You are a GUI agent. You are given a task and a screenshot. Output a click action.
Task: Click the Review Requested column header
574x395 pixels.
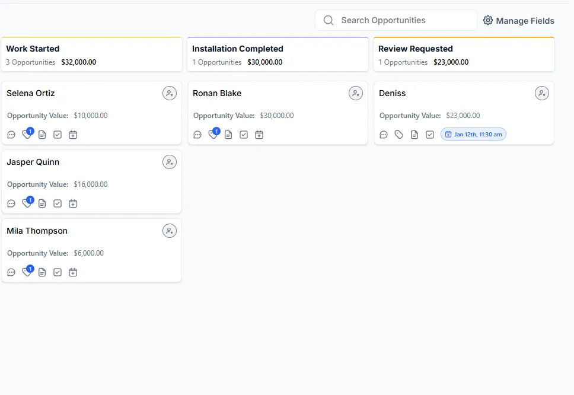click(x=416, y=49)
